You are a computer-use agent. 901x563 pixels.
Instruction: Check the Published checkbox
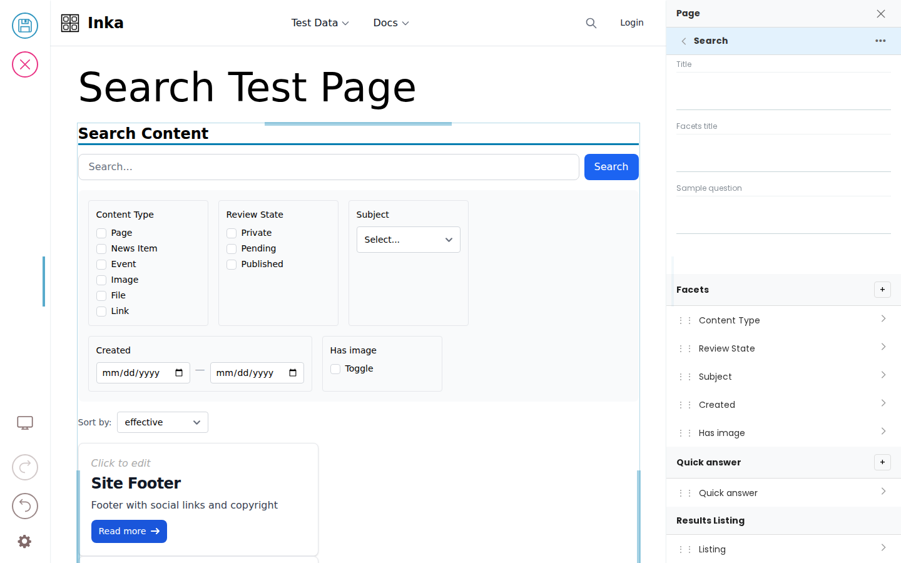click(x=232, y=265)
